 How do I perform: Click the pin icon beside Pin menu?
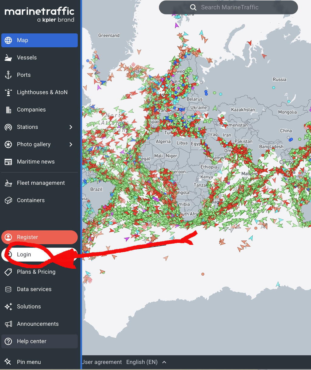(8, 362)
